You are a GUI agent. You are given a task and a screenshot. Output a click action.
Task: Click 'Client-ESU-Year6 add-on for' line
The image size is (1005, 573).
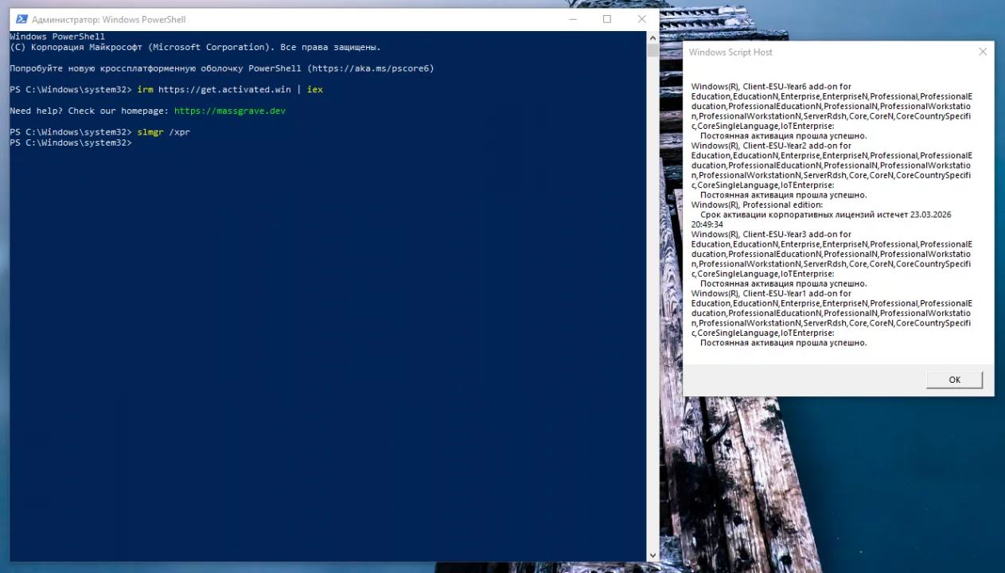point(771,87)
